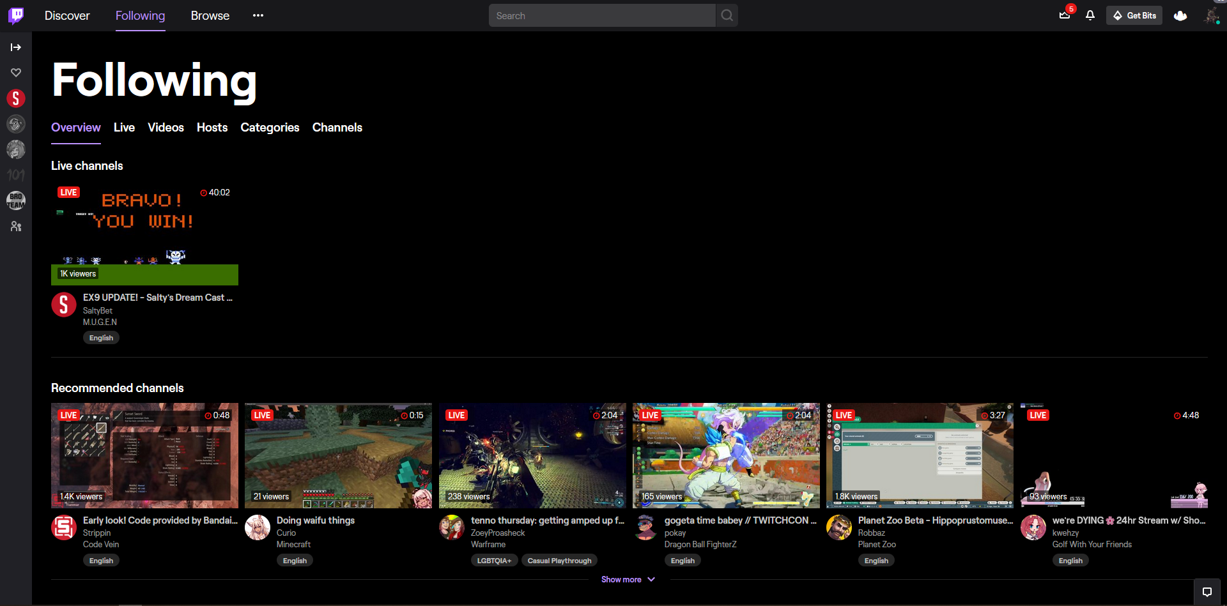Open SaltyBet channel from the sidebar
1227x606 pixels.
[16, 98]
